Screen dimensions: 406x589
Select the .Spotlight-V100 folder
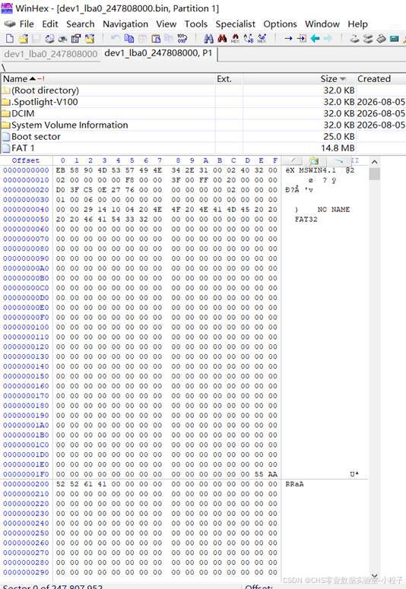[203, 102]
